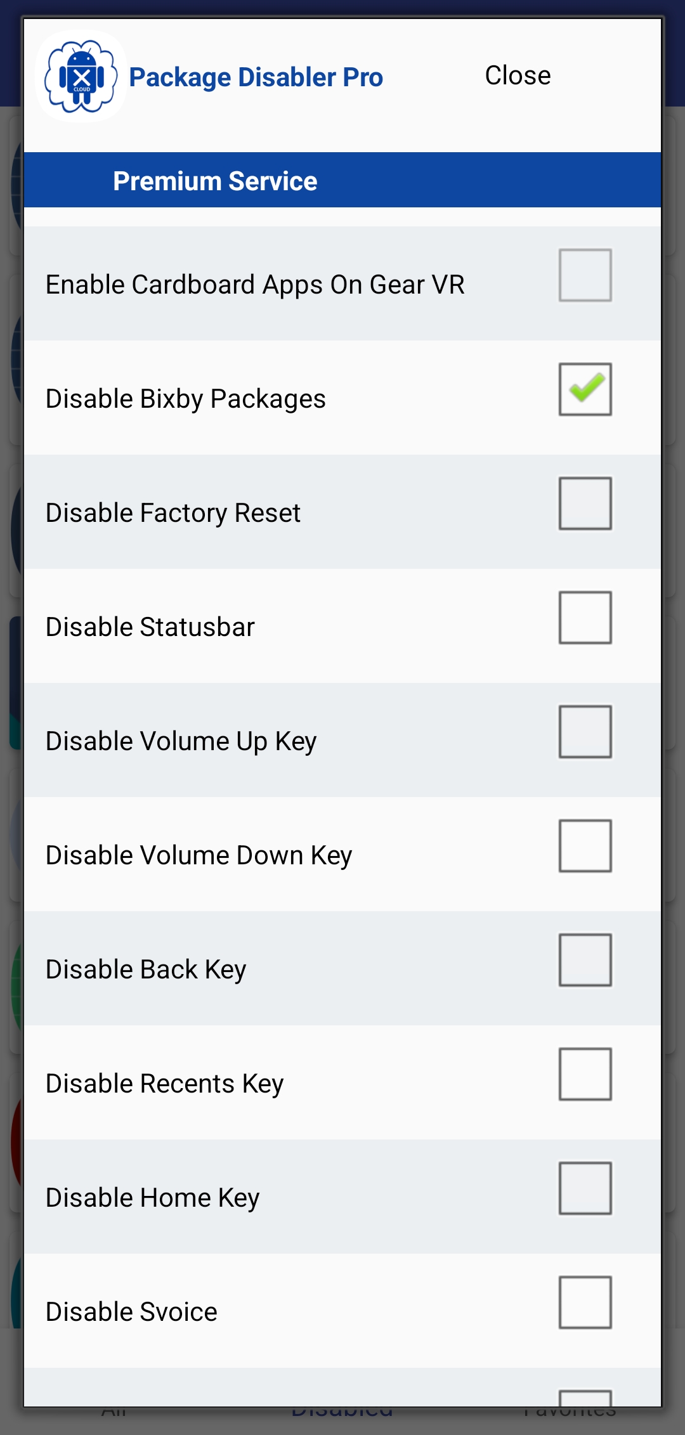Tap the Premium Service header bar

(342, 181)
